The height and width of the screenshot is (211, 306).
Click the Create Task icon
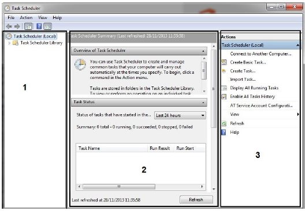click(x=224, y=71)
